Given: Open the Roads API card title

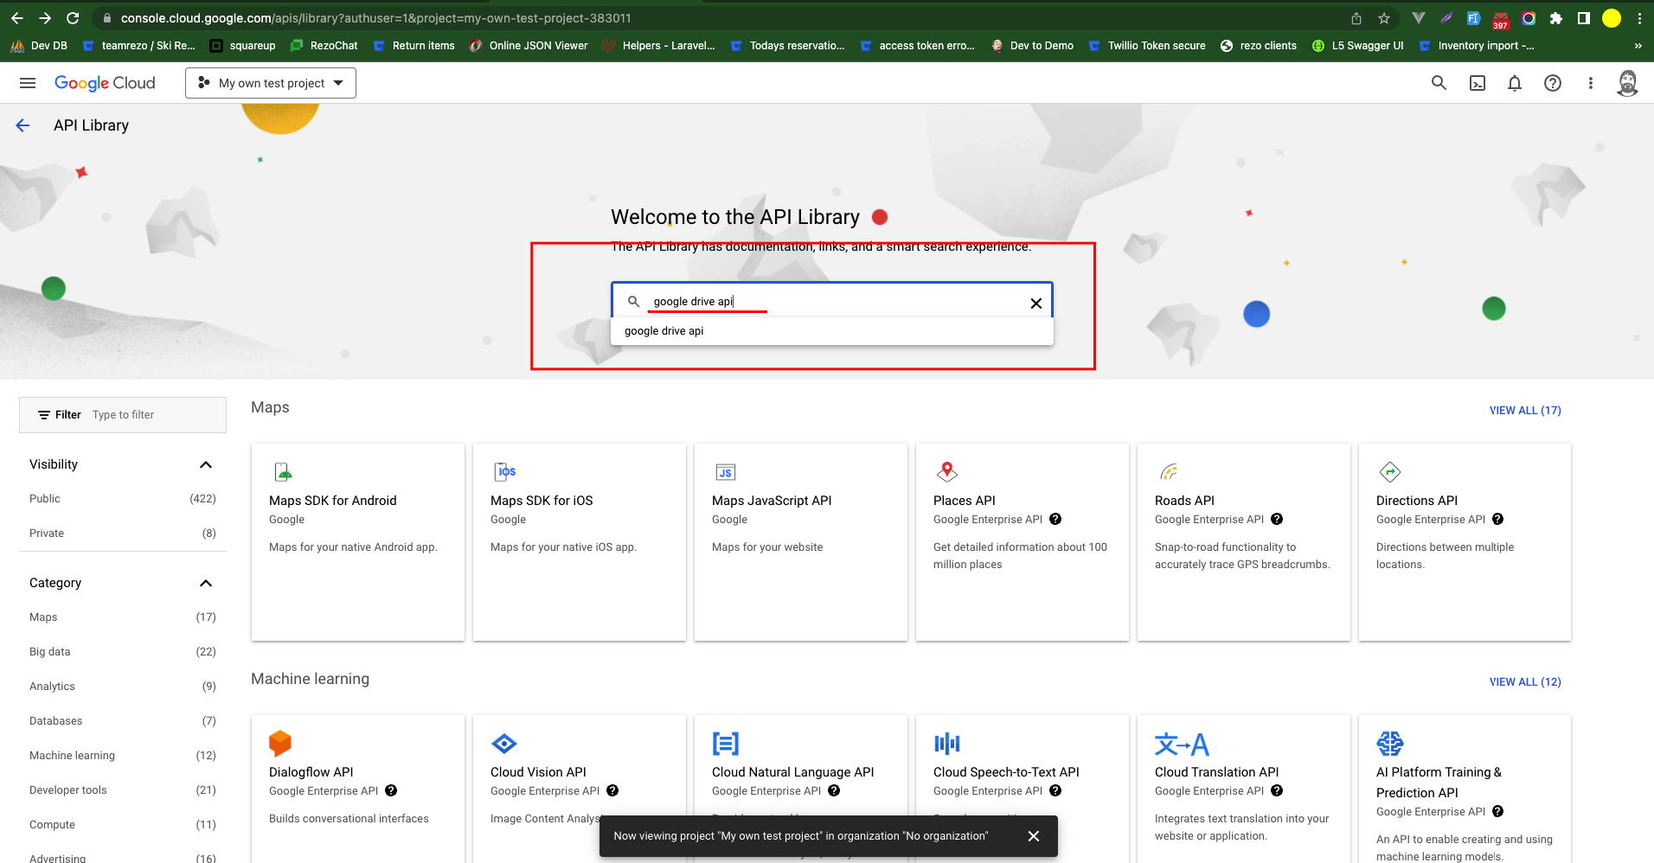Looking at the screenshot, I should [1184, 501].
